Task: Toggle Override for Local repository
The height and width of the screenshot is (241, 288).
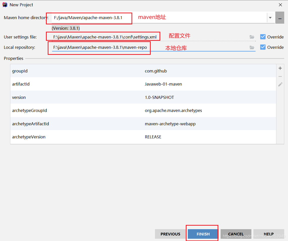Action: (x=263, y=47)
